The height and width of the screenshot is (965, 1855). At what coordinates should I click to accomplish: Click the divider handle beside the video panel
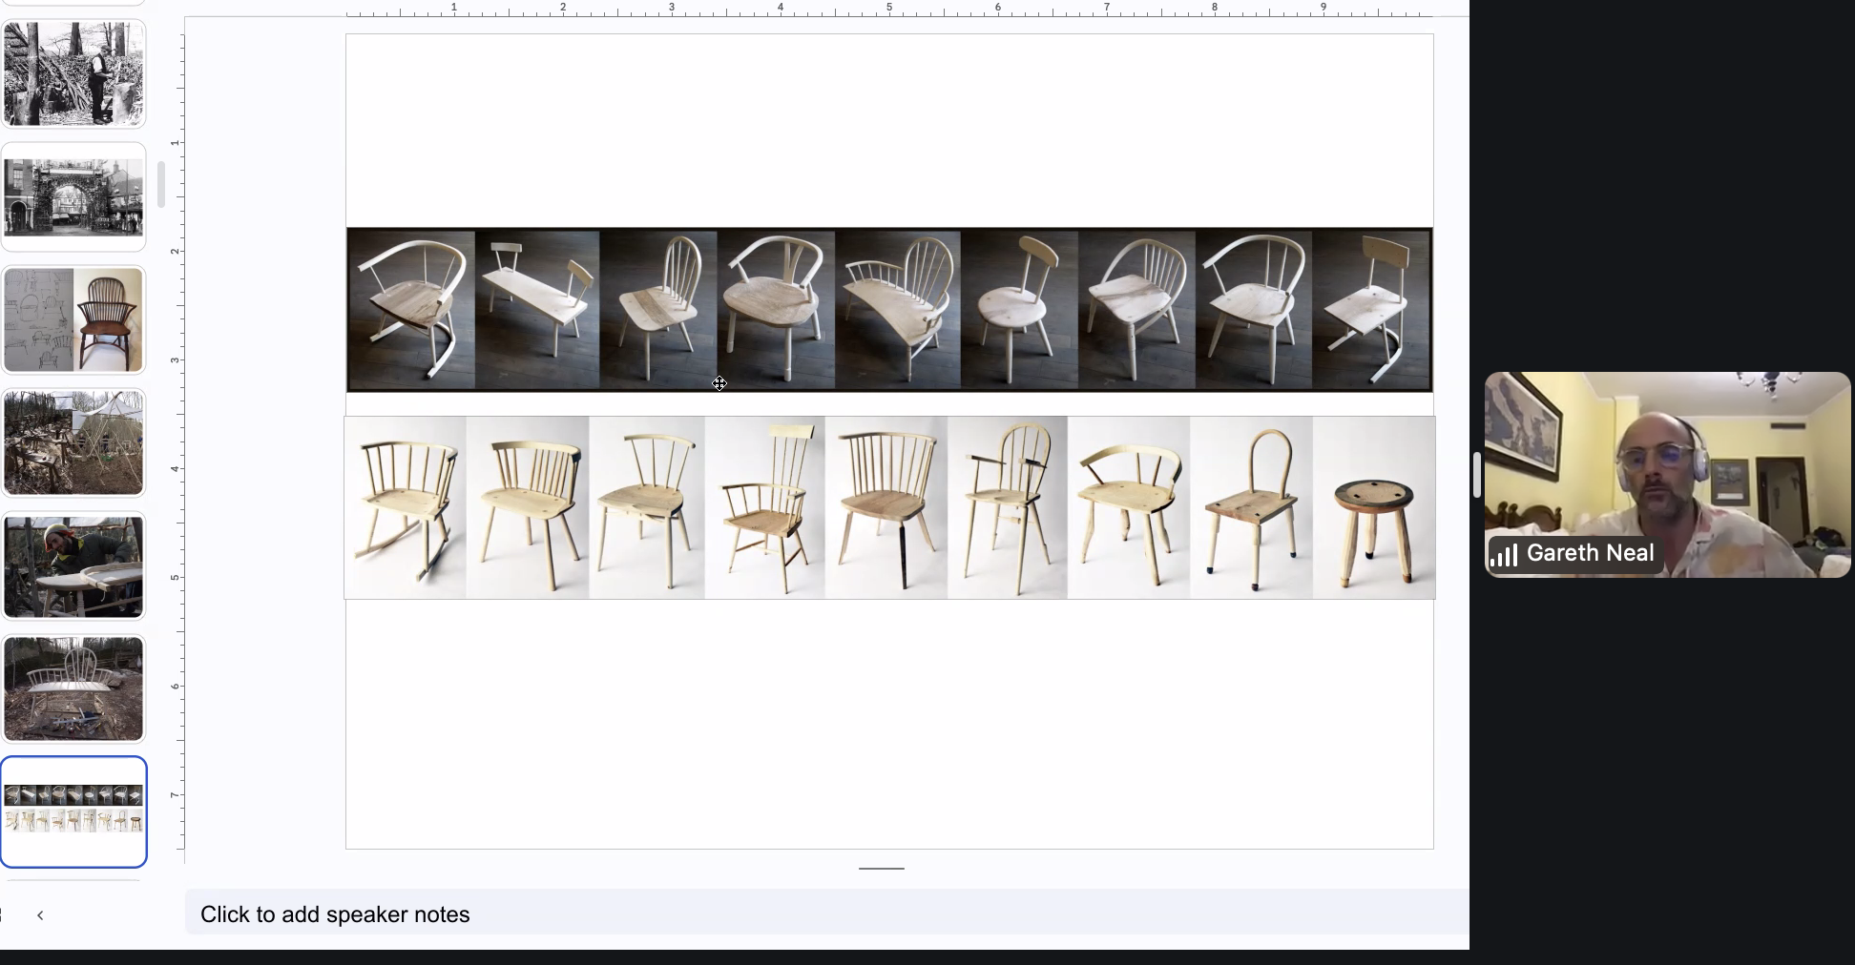[x=1476, y=475]
